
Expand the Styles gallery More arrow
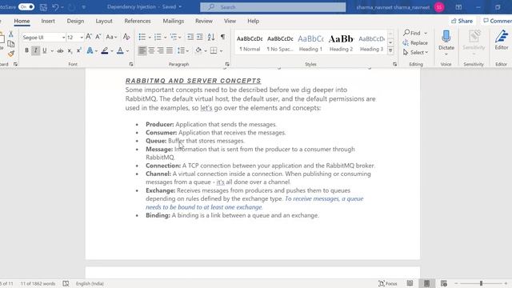[390, 50]
